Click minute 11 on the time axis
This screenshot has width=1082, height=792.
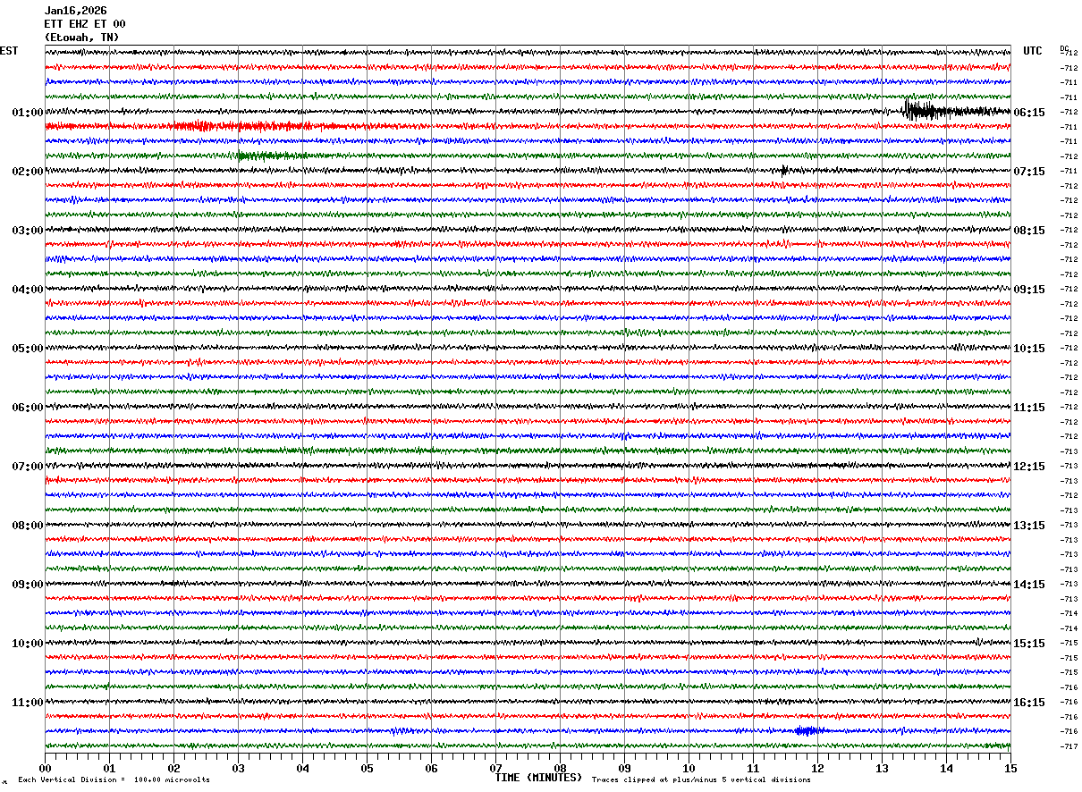[753, 768]
